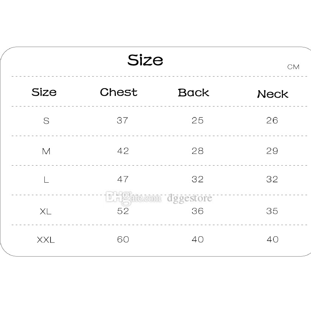Click the XXL size row label
The image size is (311, 311).
click(46, 240)
